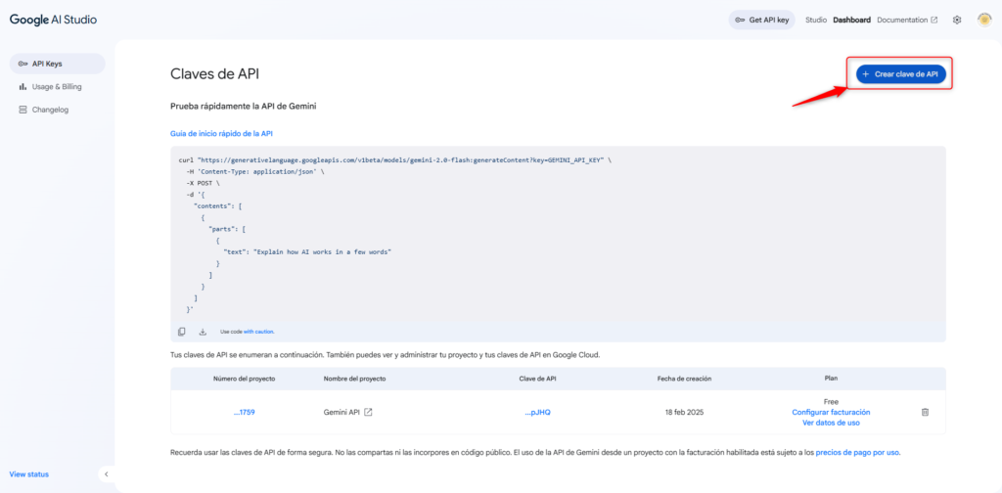Click the 'Claves de API' page heading
1002x493 pixels.
point(214,74)
